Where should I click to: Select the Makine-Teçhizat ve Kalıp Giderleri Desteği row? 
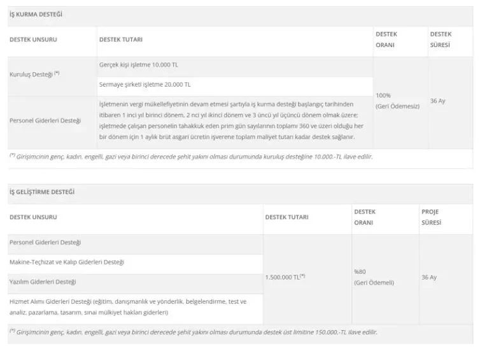(67, 262)
